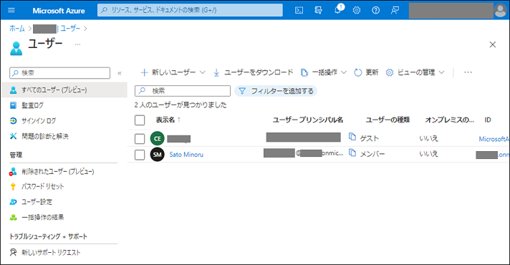
Task: Click 更新 to refresh the list
Action: tap(366, 72)
